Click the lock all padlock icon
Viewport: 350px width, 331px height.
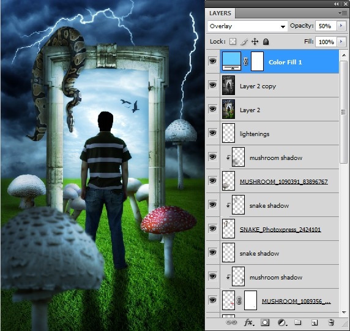(x=266, y=42)
